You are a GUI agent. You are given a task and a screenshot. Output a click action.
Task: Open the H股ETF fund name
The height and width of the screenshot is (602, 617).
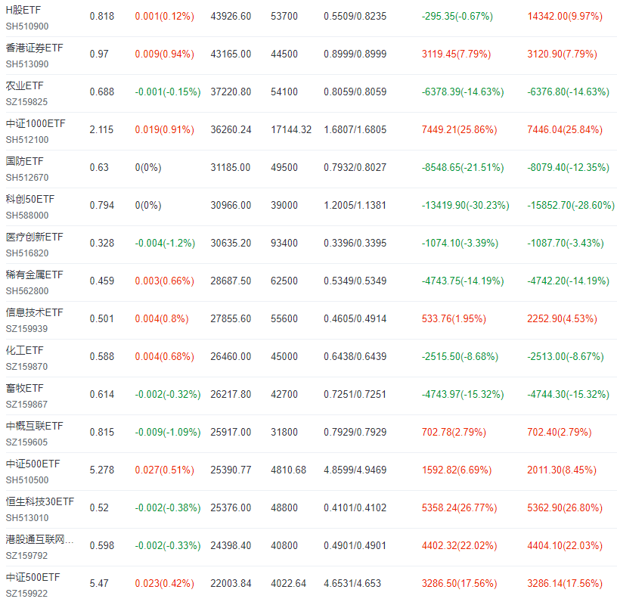[23, 11]
